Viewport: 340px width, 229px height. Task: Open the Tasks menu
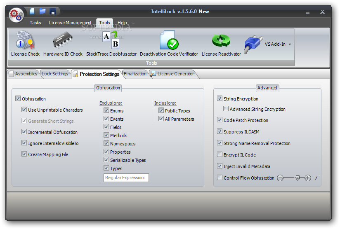(x=35, y=23)
